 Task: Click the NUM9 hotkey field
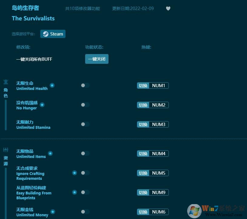point(159,193)
